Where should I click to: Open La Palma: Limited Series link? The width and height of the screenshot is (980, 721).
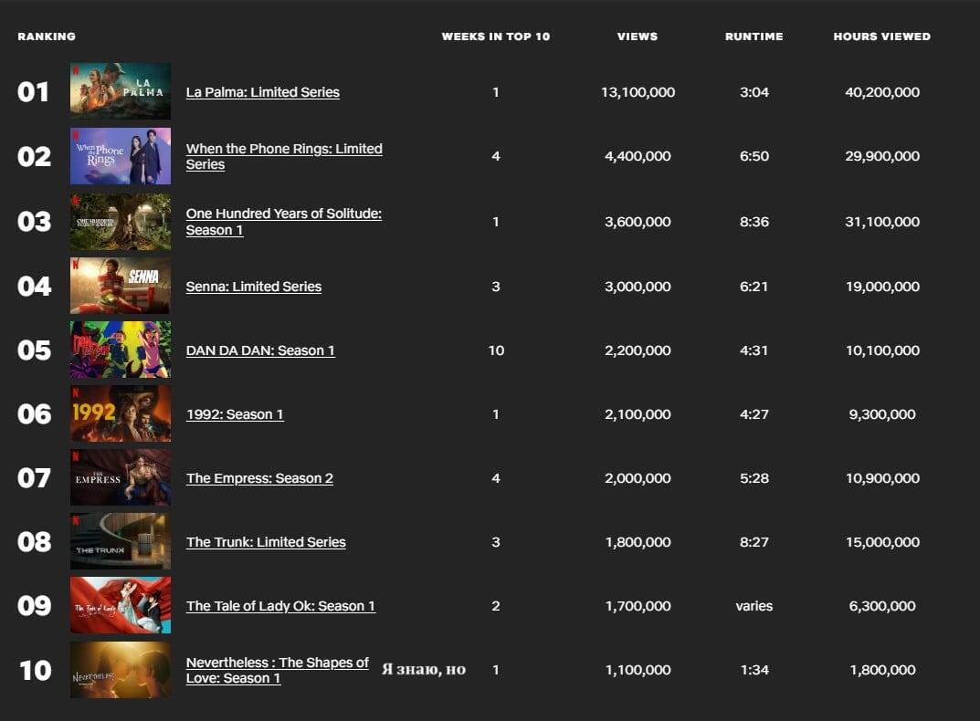pyautogui.click(x=262, y=92)
